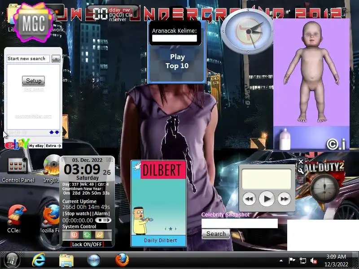The width and height of the screenshot is (359, 269).
Task: Click the Setup button in eBay gadget
Action: coord(33,81)
